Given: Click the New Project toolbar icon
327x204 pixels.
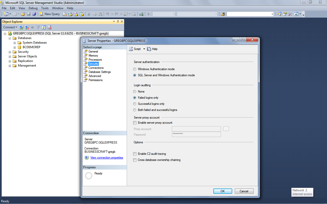Looking at the screenshot, I should click(x=6, y=14).
